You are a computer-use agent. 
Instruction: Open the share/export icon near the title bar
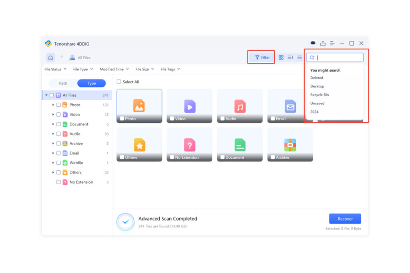coord(323,43)
